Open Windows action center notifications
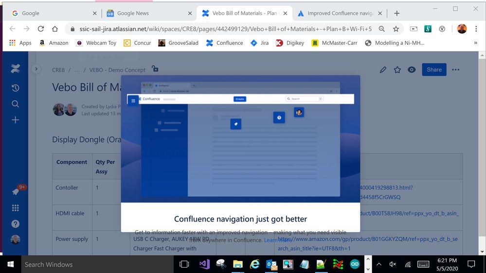 click(x=471, y=264)
